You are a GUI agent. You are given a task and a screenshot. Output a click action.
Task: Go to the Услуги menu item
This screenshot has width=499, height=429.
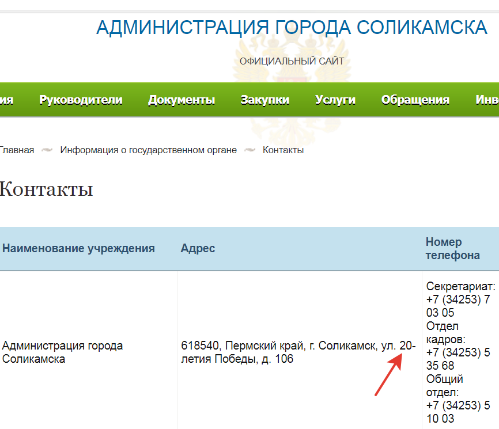[335, 100]
